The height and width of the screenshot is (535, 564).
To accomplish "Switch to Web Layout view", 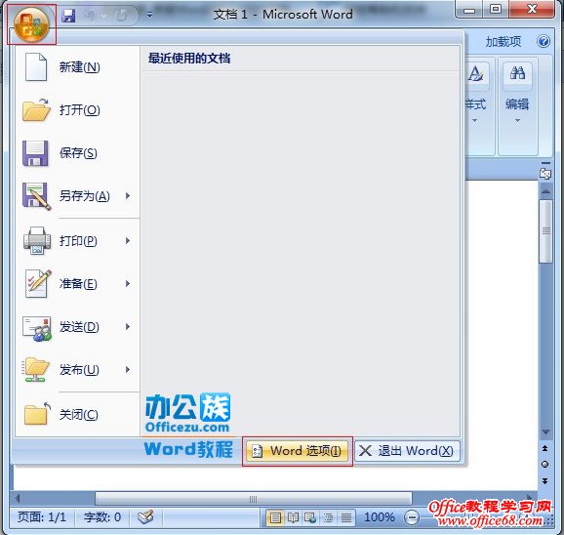I will (310, 517).
